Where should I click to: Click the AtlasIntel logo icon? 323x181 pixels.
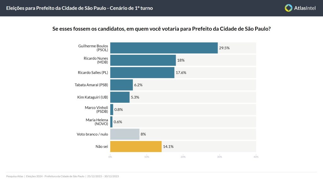[288, 8]
